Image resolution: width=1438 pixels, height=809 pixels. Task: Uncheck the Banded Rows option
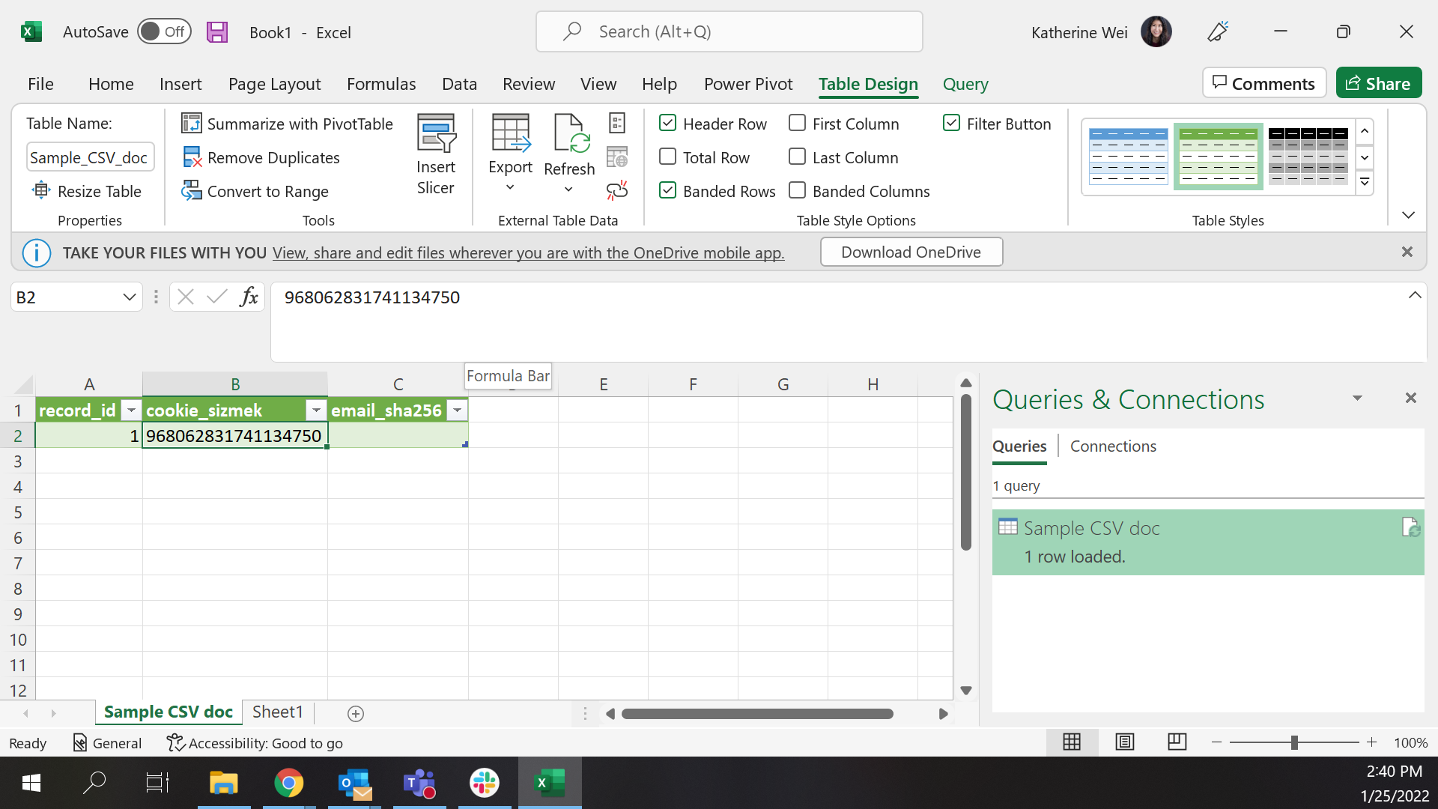pos(668,191)
